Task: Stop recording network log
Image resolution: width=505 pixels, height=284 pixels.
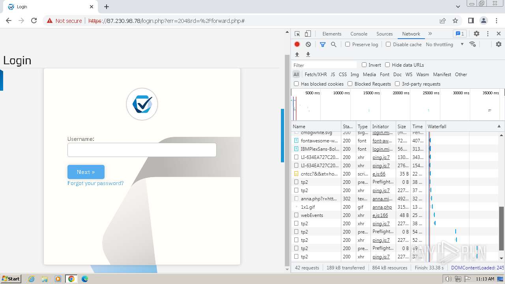Action: (x=297, y=44)
